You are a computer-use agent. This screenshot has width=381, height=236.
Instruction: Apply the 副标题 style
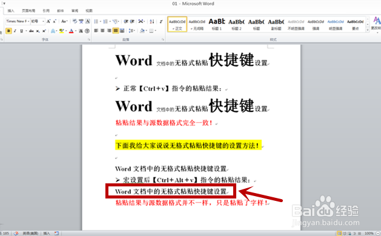276,24
